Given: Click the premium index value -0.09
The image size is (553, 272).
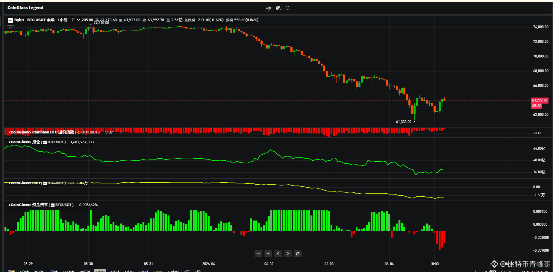Looking at the screenshot, I should point(108,132).
